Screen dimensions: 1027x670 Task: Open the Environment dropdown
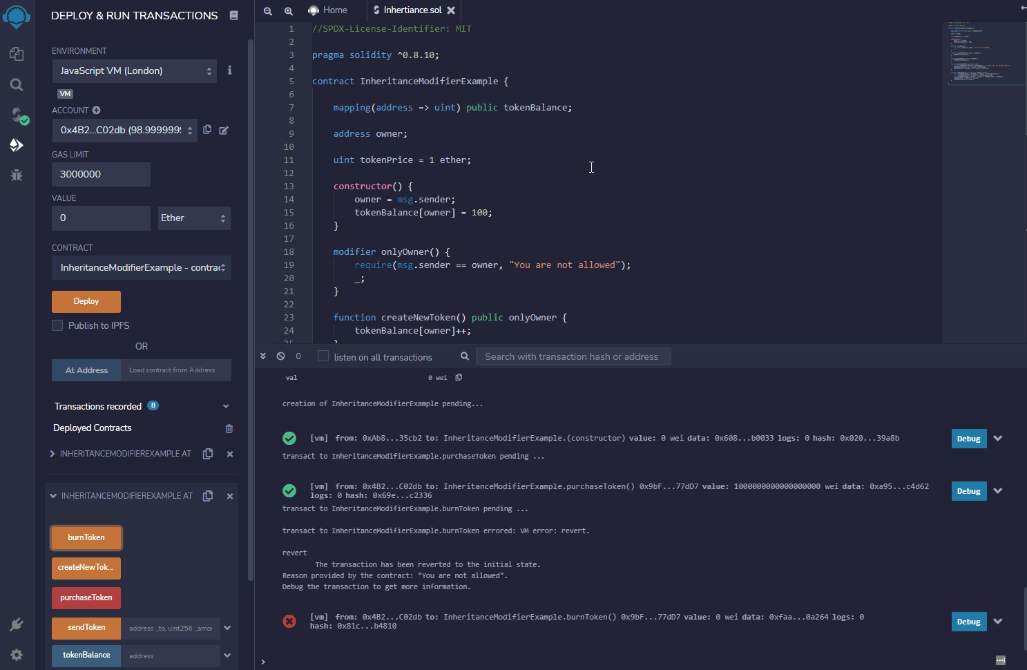[135, 70]
